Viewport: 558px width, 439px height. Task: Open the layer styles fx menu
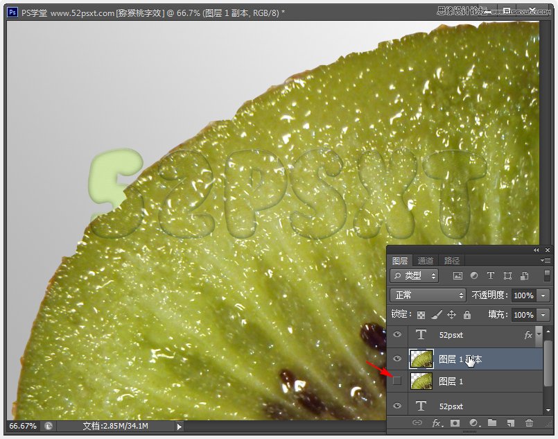(437, 422)
